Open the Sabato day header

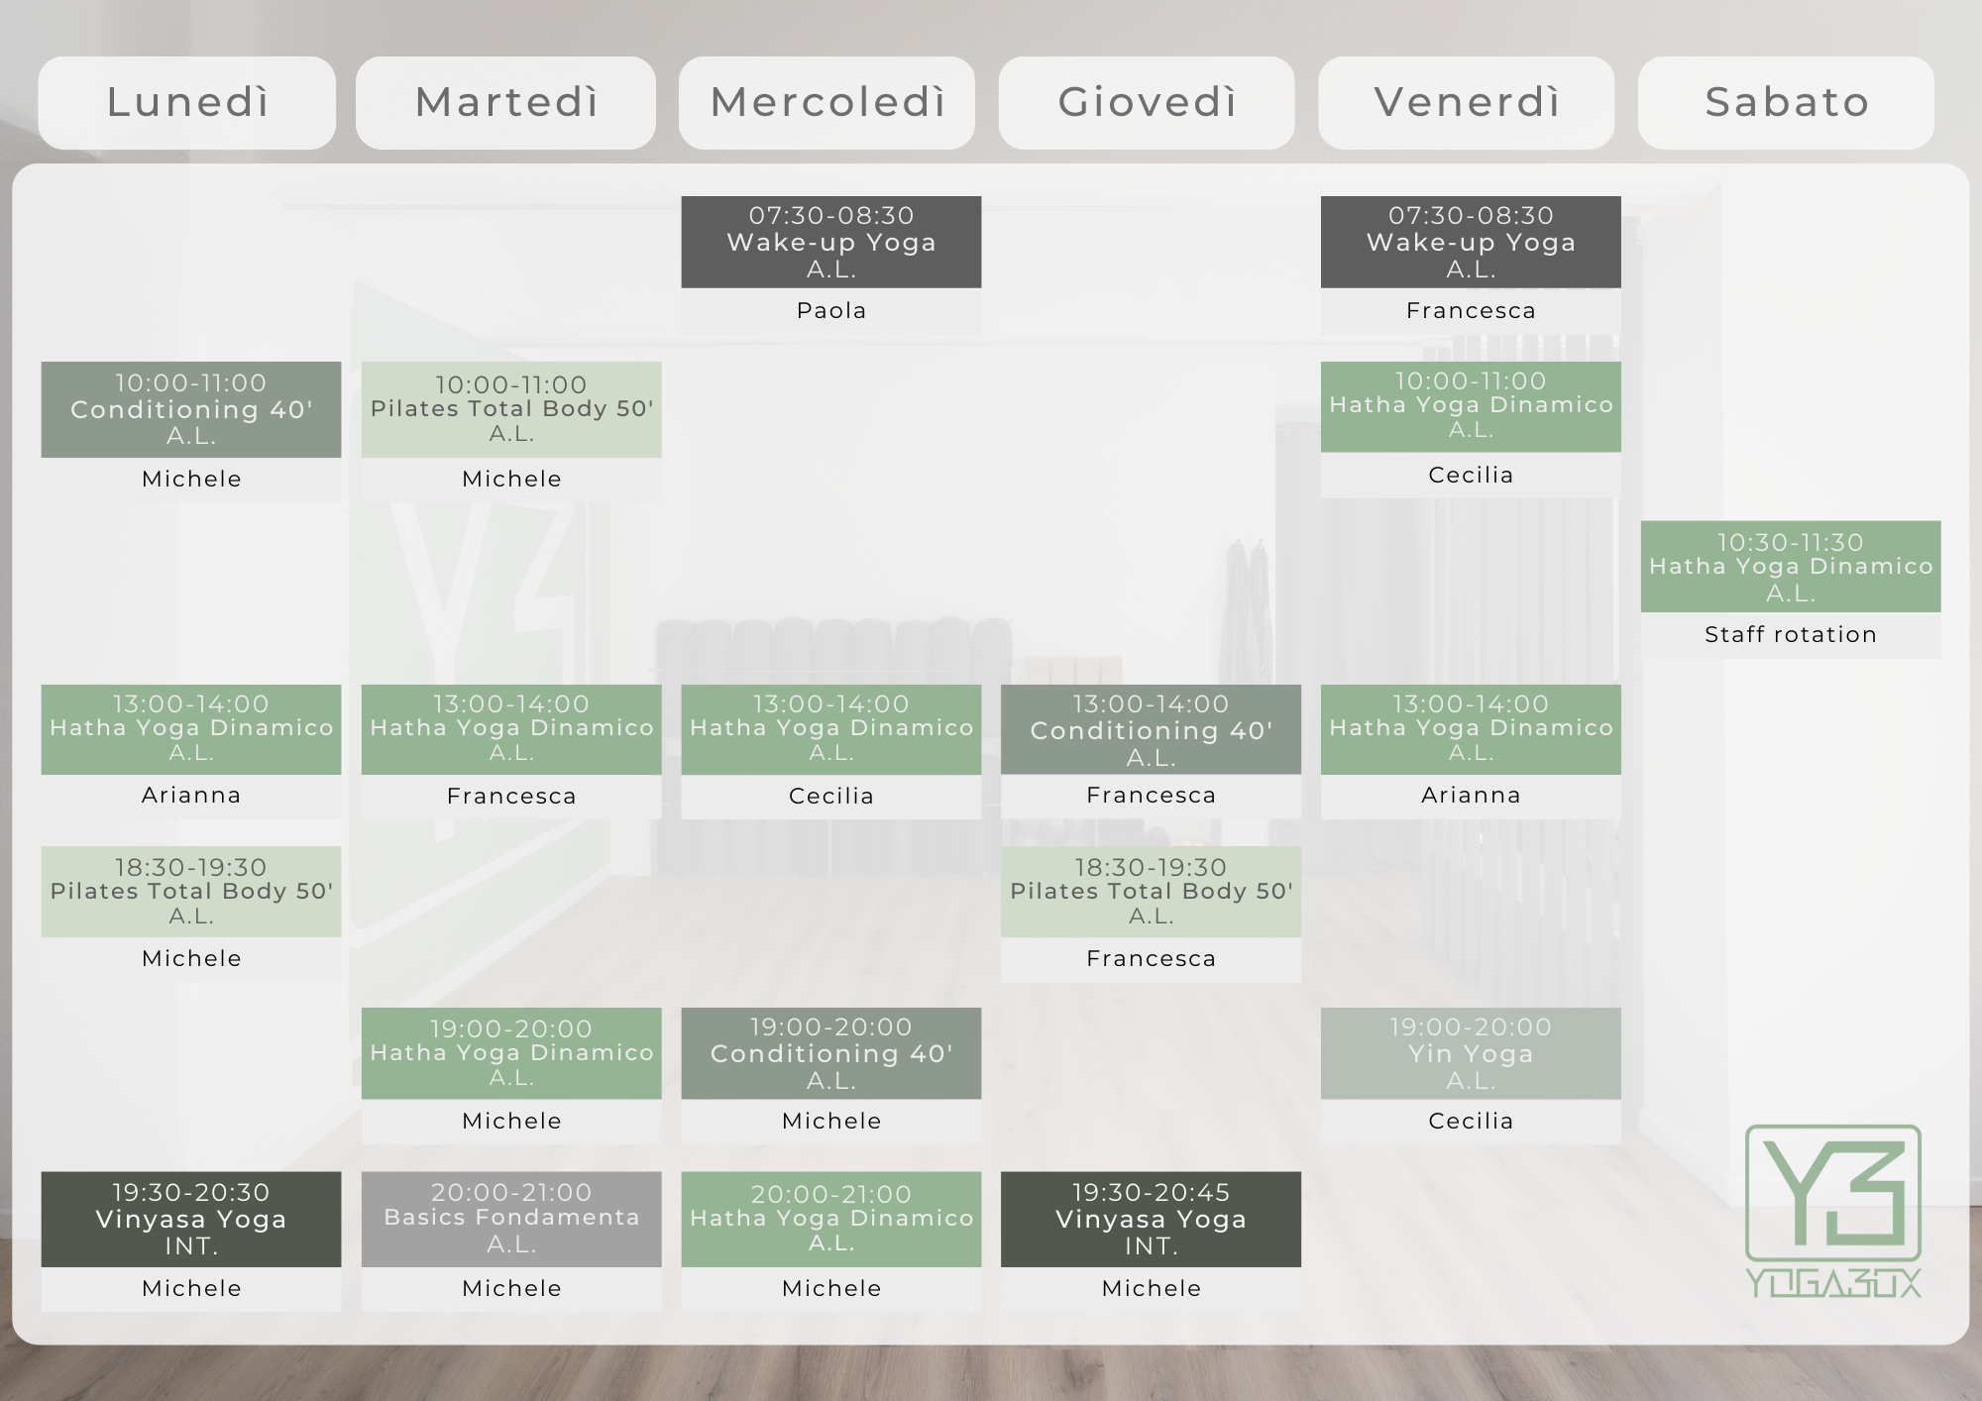click(x=1786, y=103)
